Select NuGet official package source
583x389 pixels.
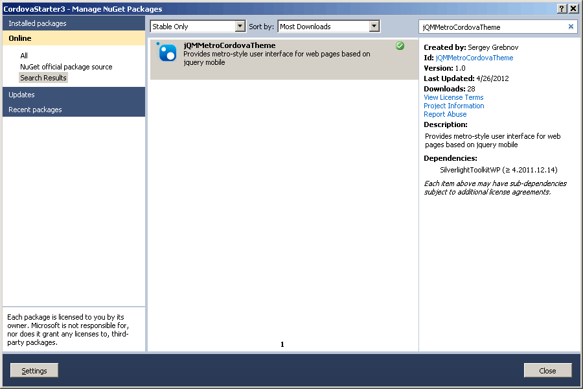tap(66, 67)
